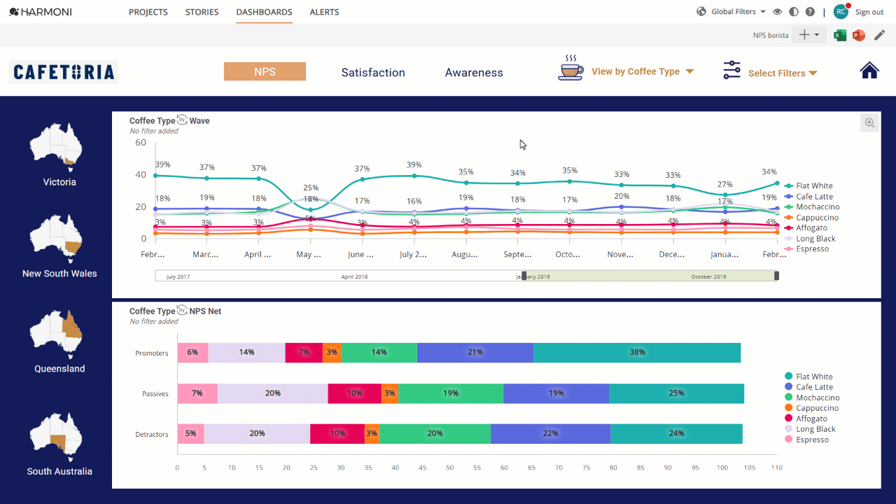The height and width of the screenshot is (504, 896).
Task: Click the NPS barista dashboard name
Action: coord(771,35)
